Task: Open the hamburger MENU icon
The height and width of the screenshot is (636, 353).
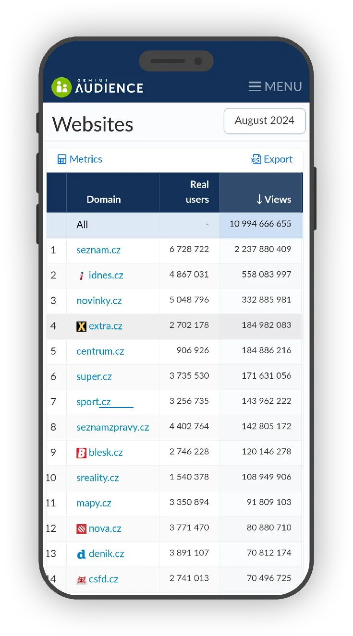Action: click(x=255, y=86)
